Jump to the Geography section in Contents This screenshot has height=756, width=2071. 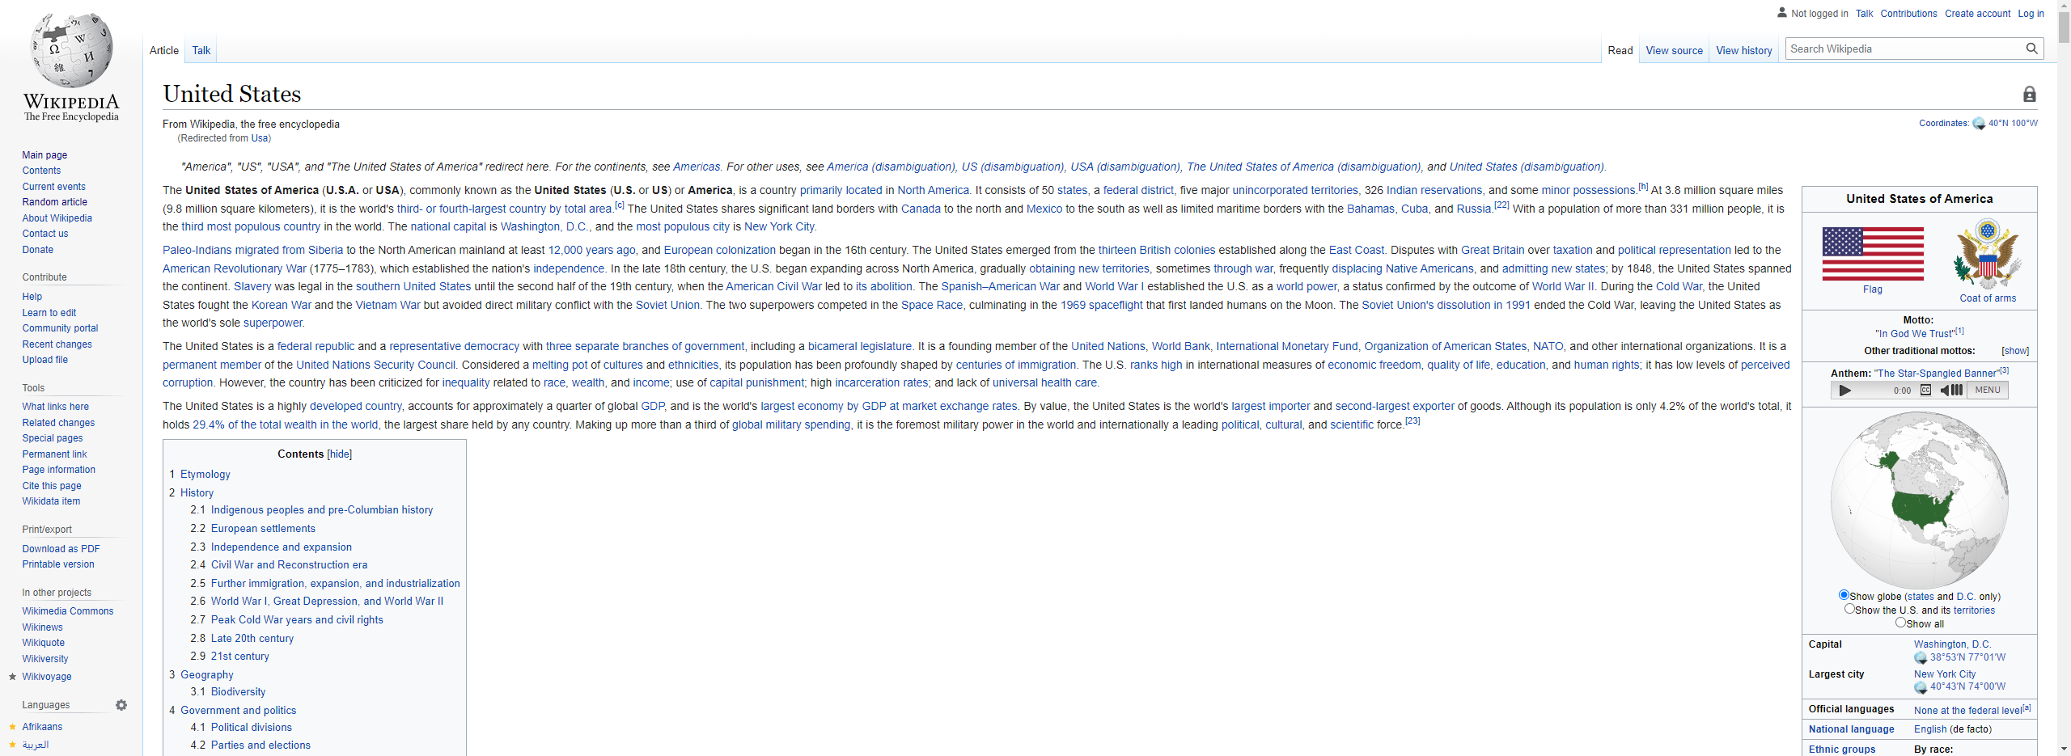pyautogui.click(x=207, y=675)
